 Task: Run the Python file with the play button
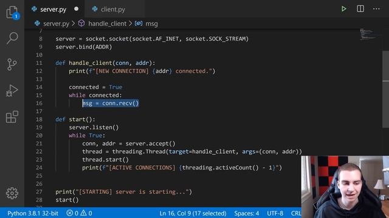343,9
